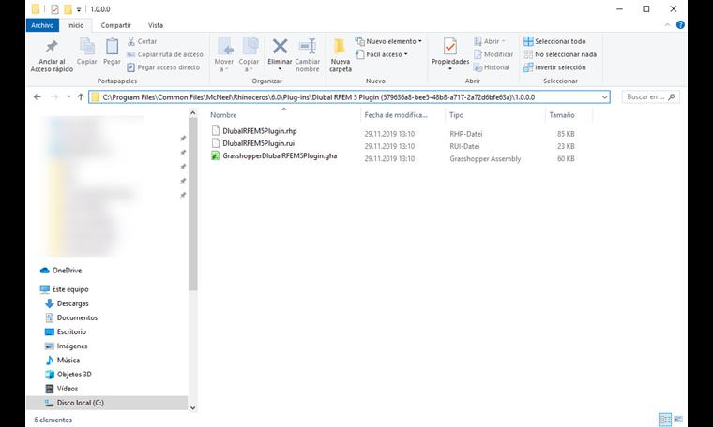Click Seleccionar todo
The image size is (713, 427).
pos(554,41)
